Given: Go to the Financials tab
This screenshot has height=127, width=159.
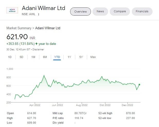Looking at the screenshot, I should 142,12.
